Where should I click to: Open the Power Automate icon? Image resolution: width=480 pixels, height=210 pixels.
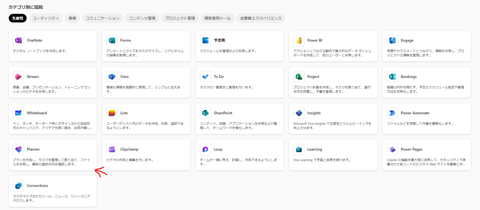click(393, 113)
